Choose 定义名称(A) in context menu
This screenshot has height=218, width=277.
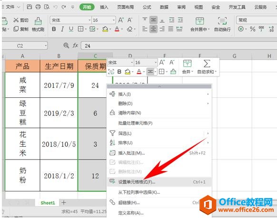tap(159, 213)
